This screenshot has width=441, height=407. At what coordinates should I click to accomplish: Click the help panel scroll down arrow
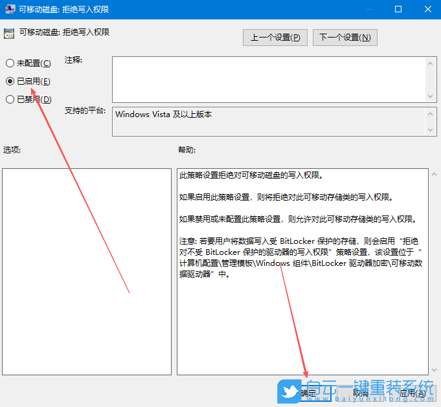pyautogui.click(x=435, y=370)
